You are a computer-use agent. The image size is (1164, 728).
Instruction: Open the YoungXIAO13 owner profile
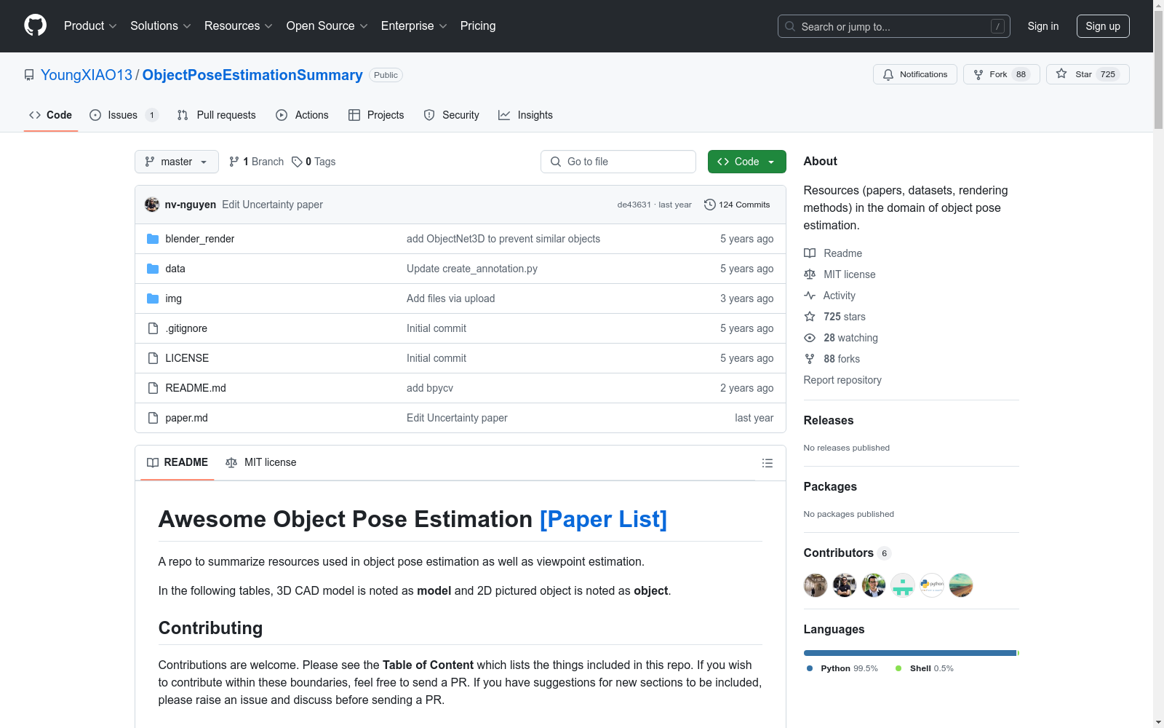point(87,75)
